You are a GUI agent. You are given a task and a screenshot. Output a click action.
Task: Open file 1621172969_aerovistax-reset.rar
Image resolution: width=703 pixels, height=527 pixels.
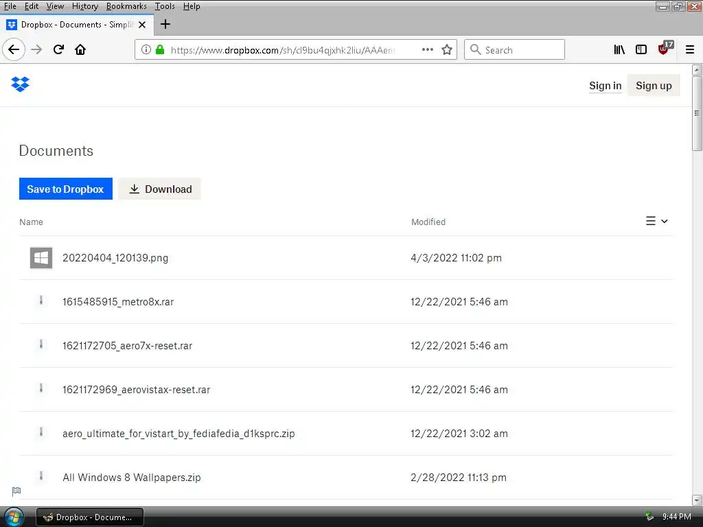click(137, 390)
